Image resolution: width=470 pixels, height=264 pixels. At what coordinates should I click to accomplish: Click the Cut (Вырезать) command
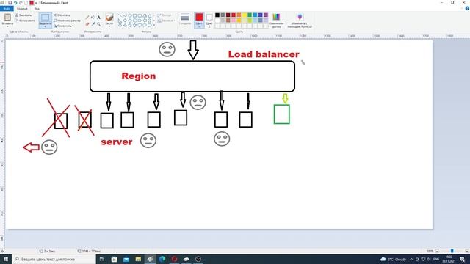coord(23,15)
